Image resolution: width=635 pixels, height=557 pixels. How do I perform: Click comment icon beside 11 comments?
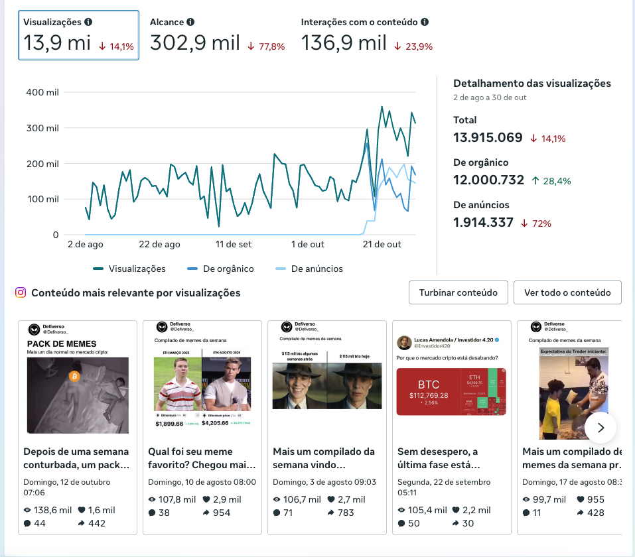526,513
